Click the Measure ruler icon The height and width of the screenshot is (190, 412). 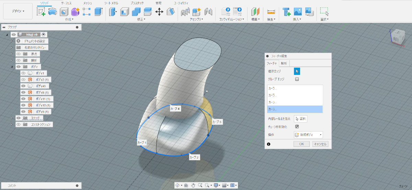(x=271, y=12)
